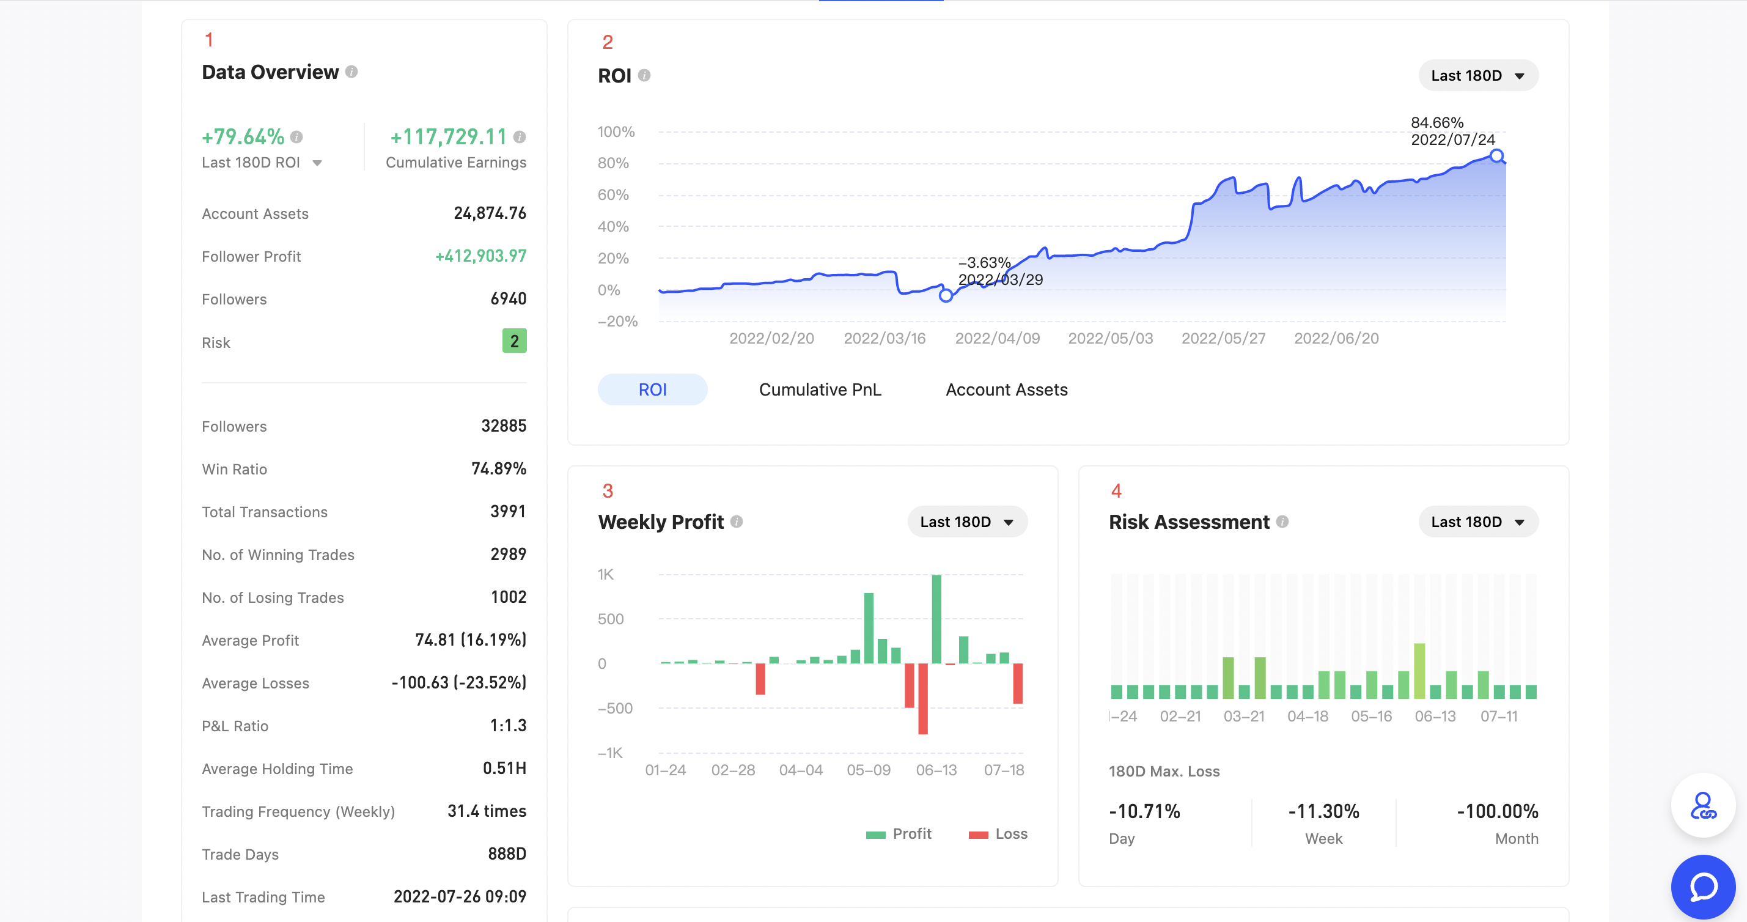Click info icon beside Risk Assessment heading
Viewport: 1747px width, 922px height.
1282,522
